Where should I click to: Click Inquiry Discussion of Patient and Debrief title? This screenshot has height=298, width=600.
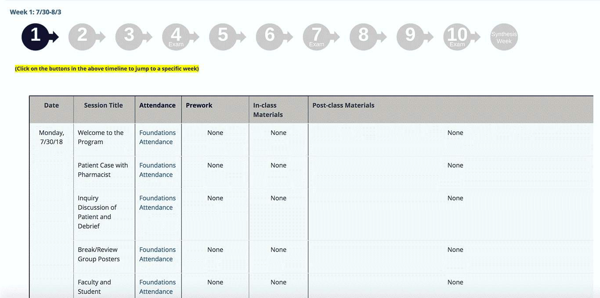pos(97,212)
